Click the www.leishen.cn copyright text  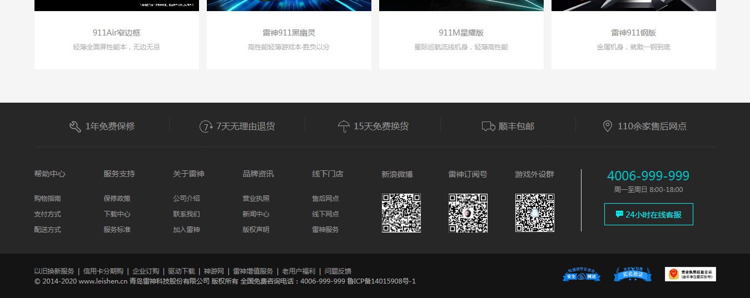pyautogui.click(x=103, y=281)
